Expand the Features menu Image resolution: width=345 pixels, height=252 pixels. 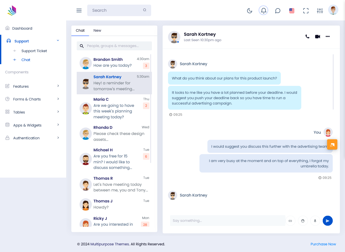tap(21, 86)
